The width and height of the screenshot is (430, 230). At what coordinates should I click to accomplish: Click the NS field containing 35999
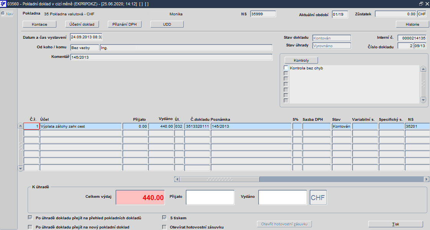(263, 14)
